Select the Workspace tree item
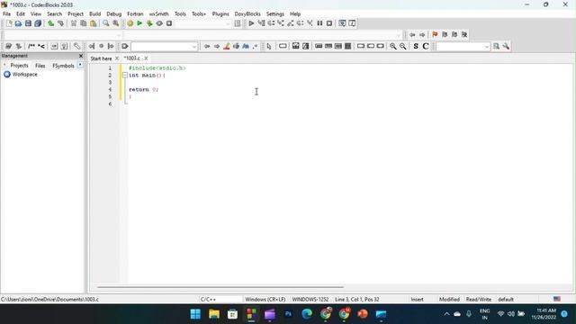The width and height of the screenshot is (576, 324). tap(24, 74)
